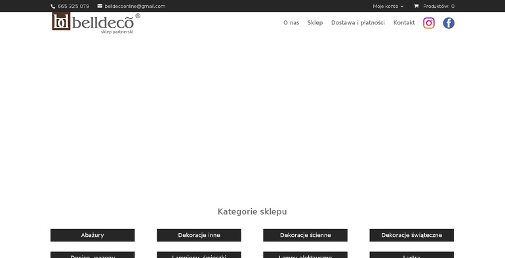This screenshot has height=258, width=505.
Task: Open the Kontakt menu item
Action: pyautogui.click(x=404, y=22)
